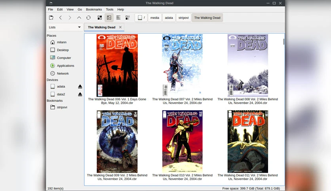Screen dimensions: 331x191
Task: Jump to media in path bar
Action: (155, 18)
